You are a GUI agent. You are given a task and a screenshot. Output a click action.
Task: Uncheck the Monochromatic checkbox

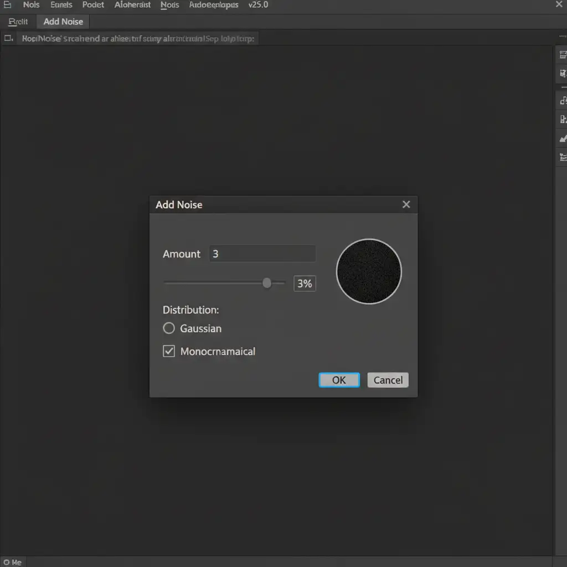tap(169, 351)
